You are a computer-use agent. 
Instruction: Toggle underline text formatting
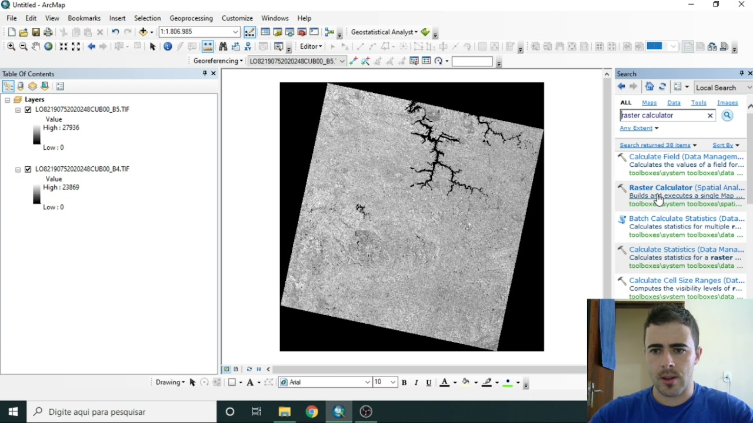[x=428, y=382]
